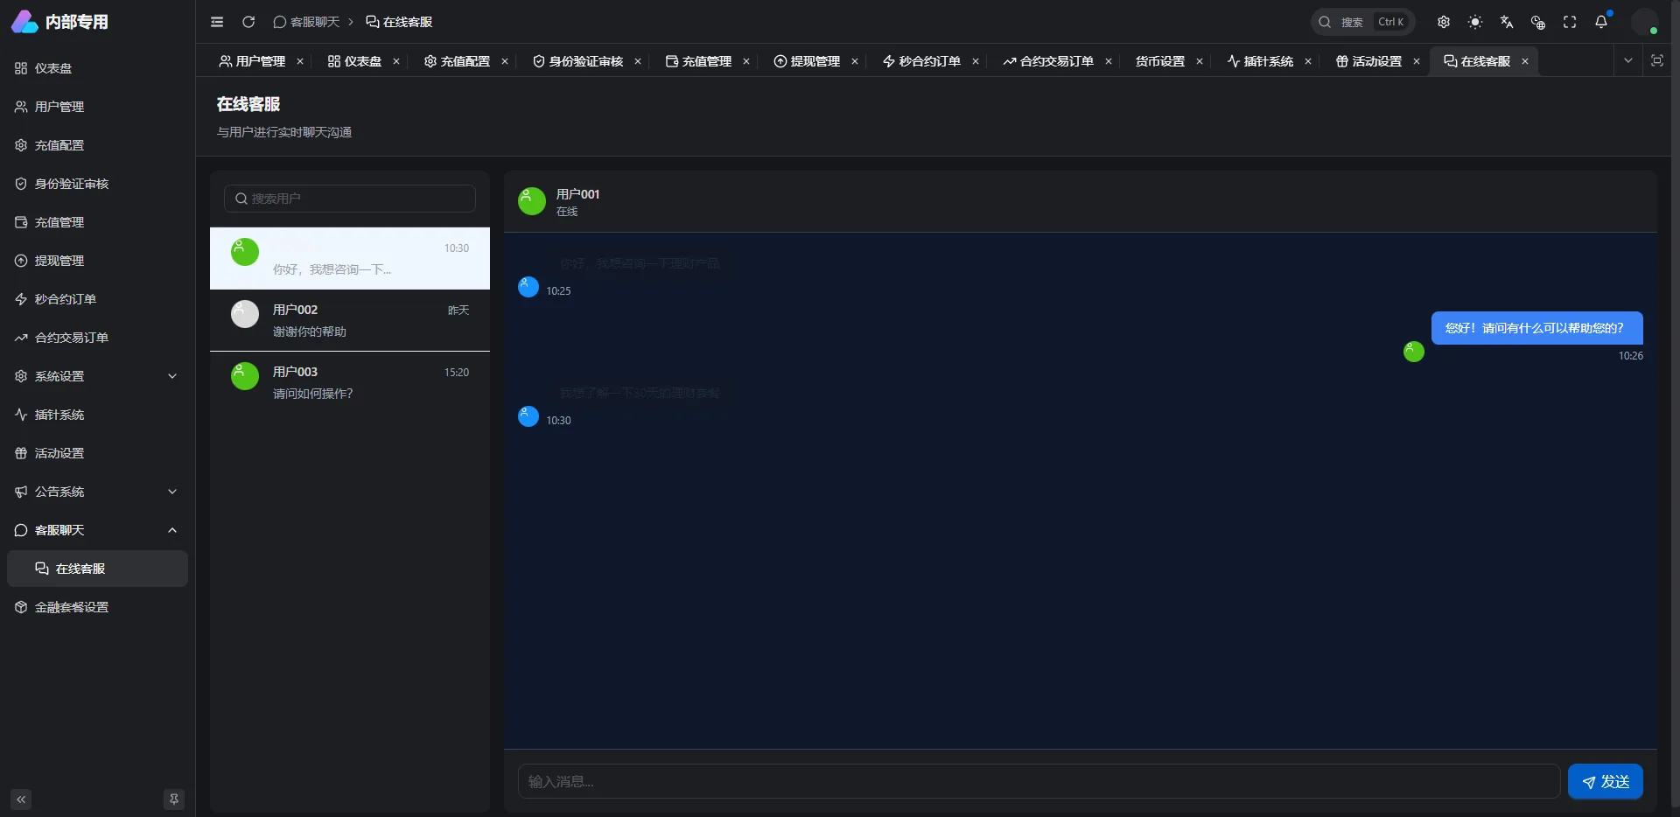Pin the sidebar using pin icon
The width and height of the screenshot is (1680, 817).
coord(174,799)
